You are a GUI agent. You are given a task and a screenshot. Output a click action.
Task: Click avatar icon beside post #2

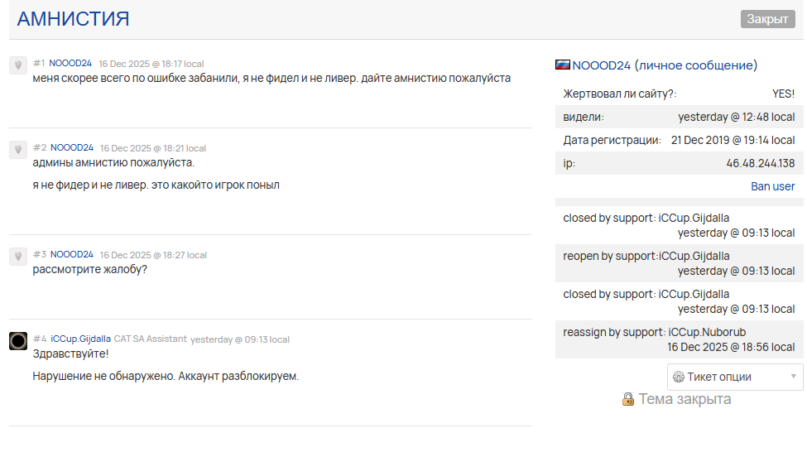pos(18,149)
